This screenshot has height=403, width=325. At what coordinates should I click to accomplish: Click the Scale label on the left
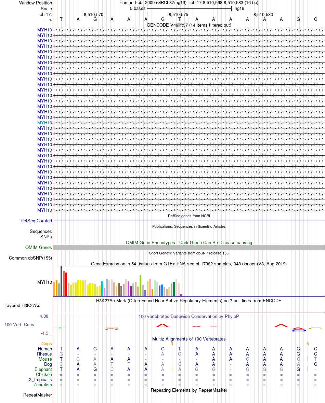pyautogui.click(x=46, y=9)
